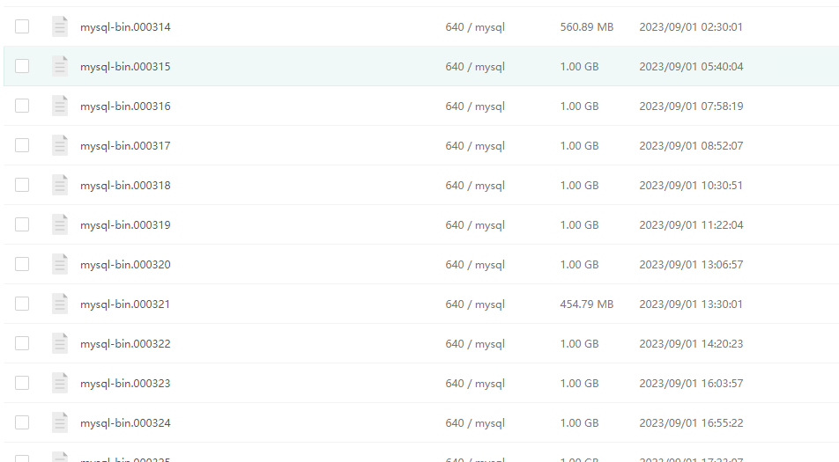Tick the checkbox next to mysql-bin.000318
The height and width of the screenshot is (462, 839).
pos(22,185)
